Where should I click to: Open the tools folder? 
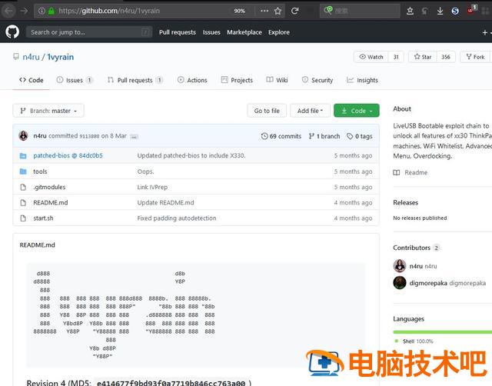[x=40, y=171]
